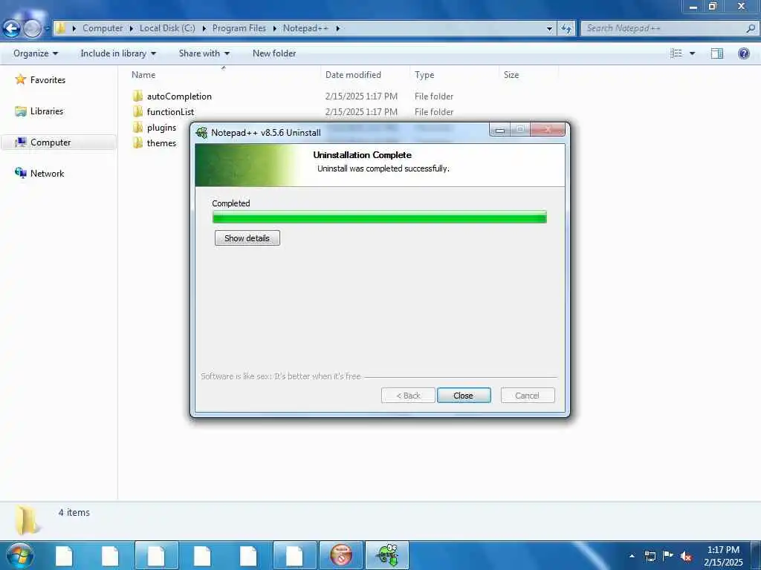Click the red blocked-sign taskbar icon

coord(341,555)
